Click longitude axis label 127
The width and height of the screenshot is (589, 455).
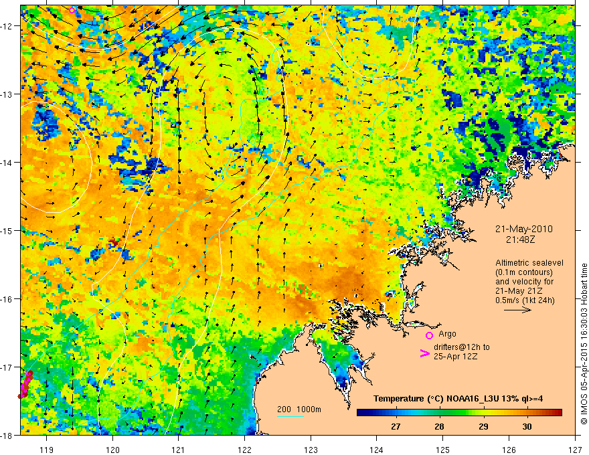[x=575, y=450]
